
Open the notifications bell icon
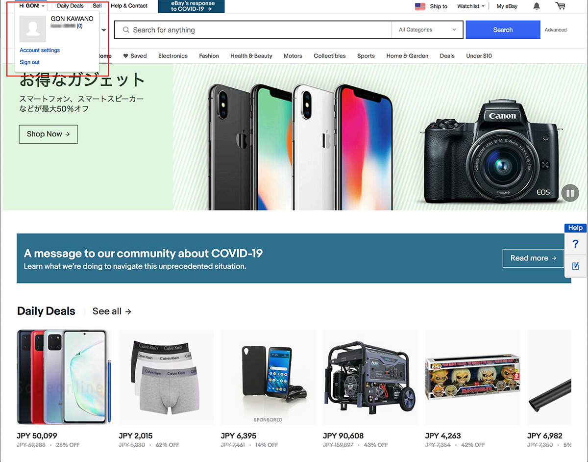pyautogui.click(x=537, y=6)
